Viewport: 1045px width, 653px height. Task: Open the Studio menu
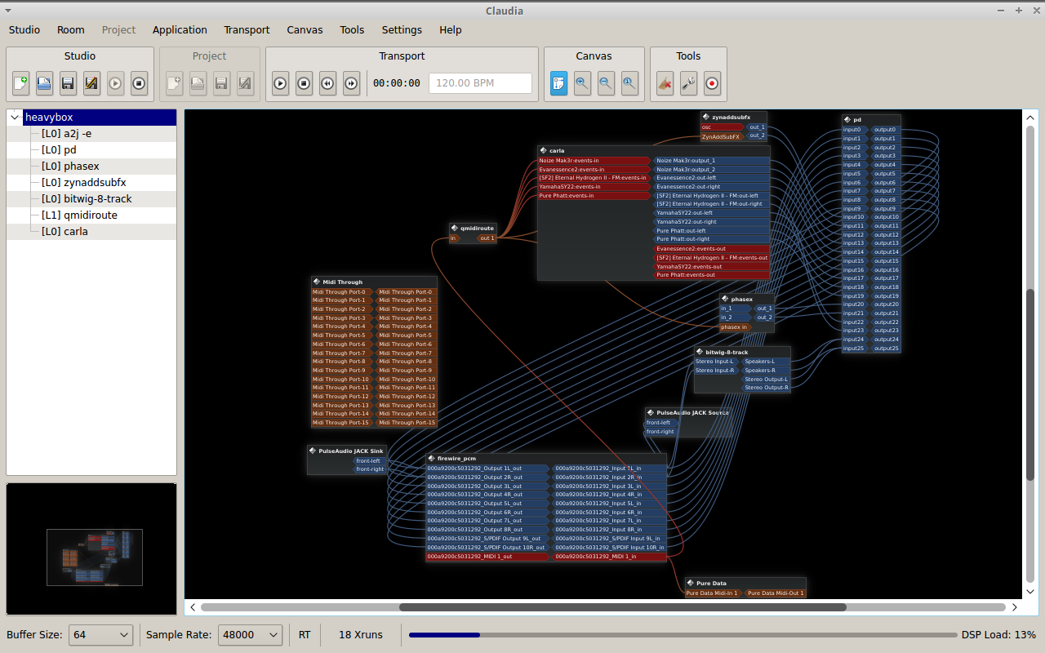tap(24, 29)
